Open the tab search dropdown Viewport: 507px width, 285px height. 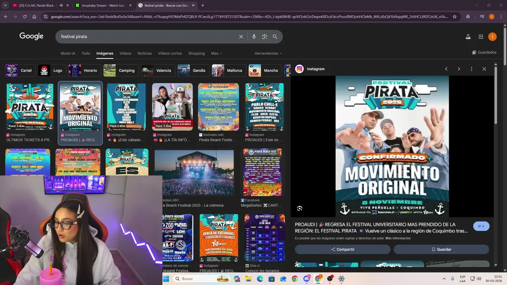(5, 6)
